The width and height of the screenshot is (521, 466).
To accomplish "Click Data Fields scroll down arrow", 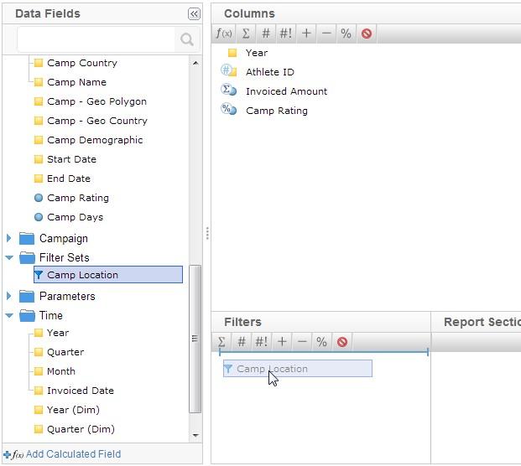I will pyautogui.click(x=195, y=435).
